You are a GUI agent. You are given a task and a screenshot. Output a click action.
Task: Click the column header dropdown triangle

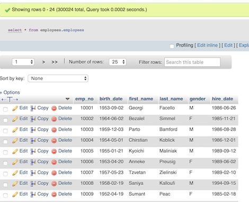click(x=67, y=99)
